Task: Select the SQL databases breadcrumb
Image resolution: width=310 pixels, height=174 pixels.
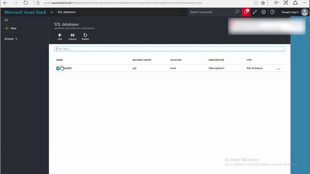Action: pos(66,12)
